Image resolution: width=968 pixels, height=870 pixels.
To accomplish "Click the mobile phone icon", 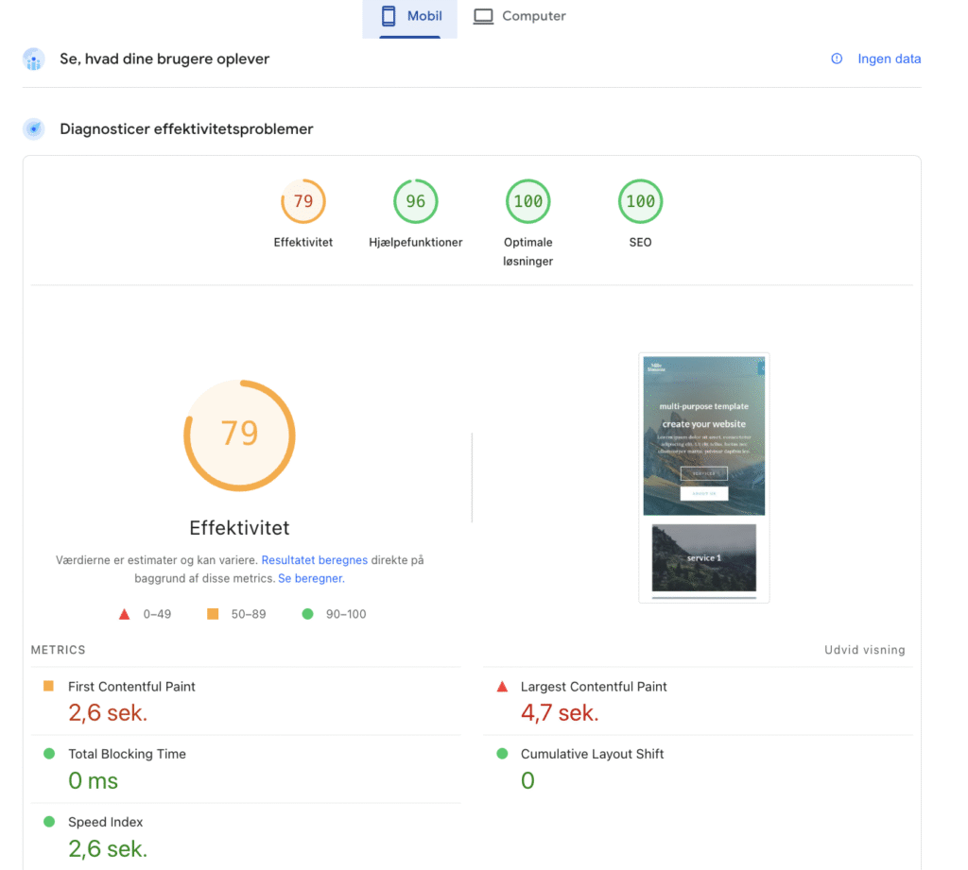I will [389, 16].
